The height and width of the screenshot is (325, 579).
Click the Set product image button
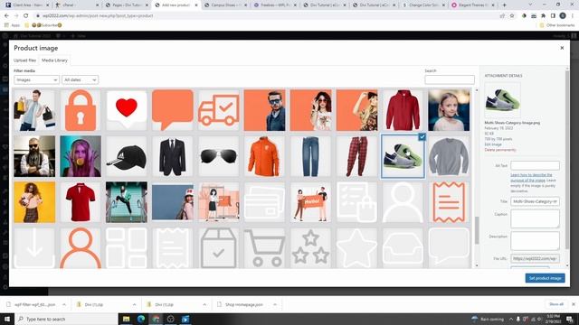[545, 278]
